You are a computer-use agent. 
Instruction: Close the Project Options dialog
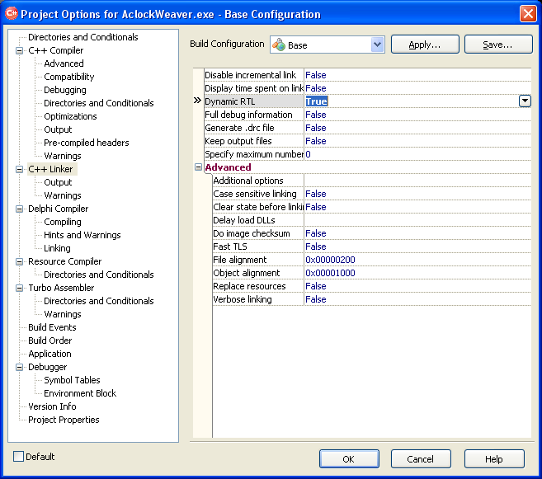[528, 14]
